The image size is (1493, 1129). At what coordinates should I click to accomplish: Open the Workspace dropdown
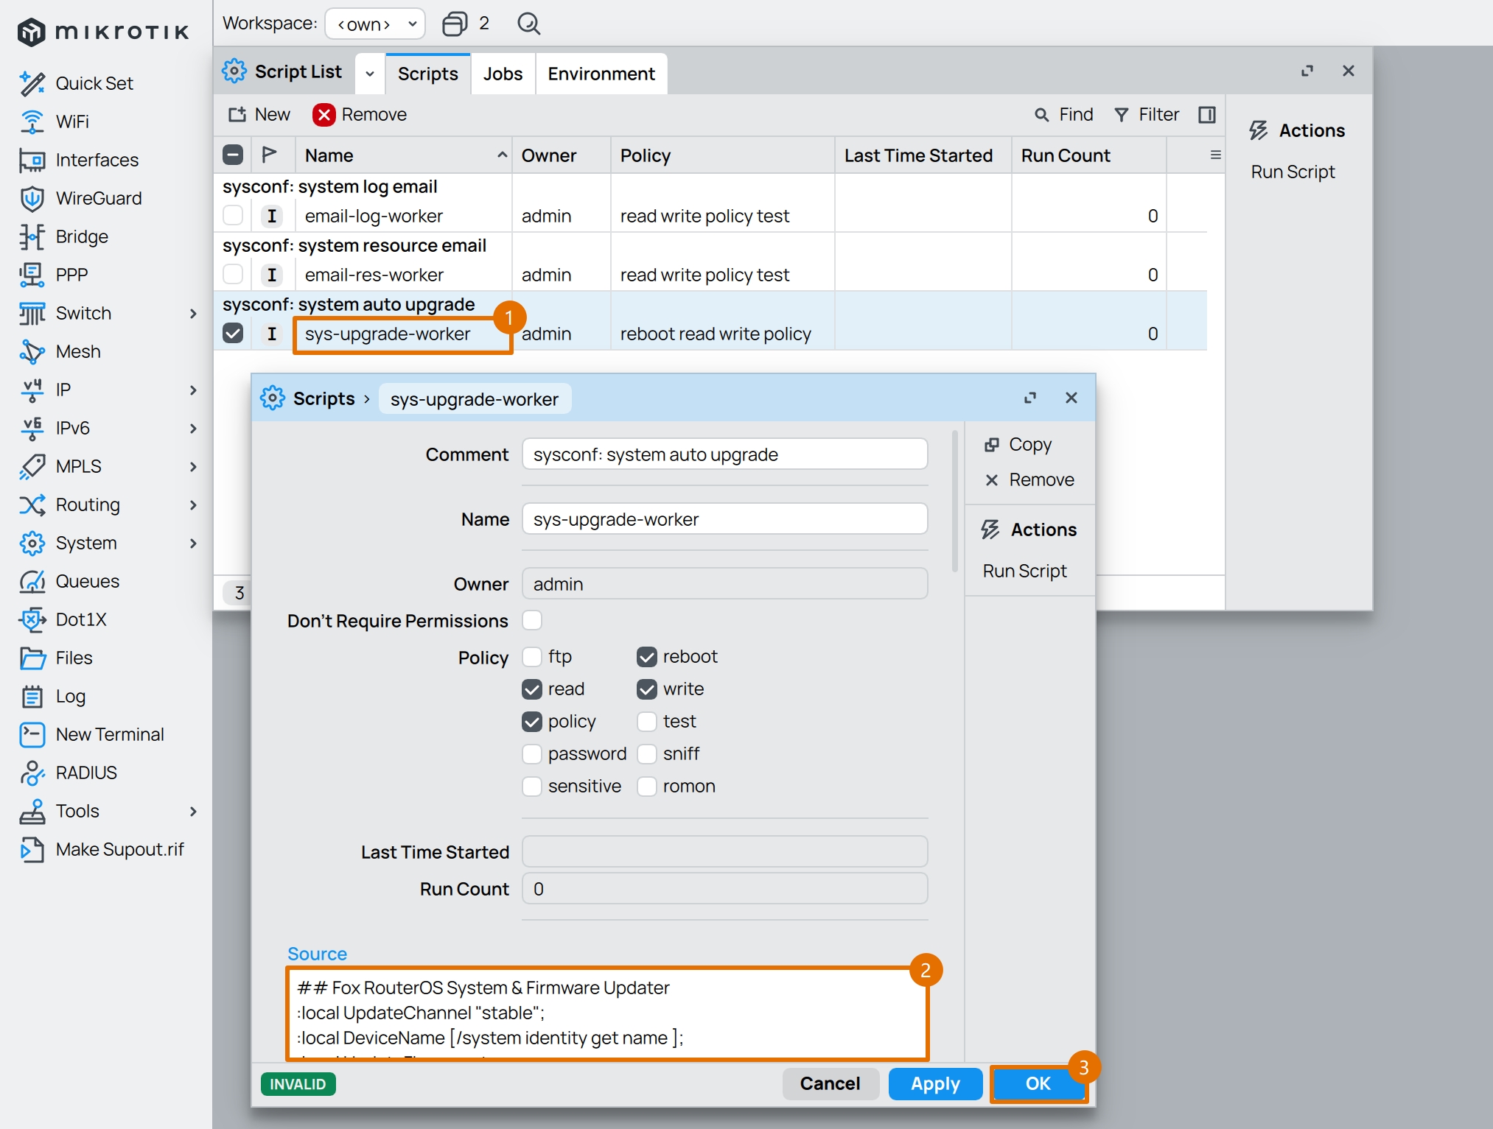[374, 24]
